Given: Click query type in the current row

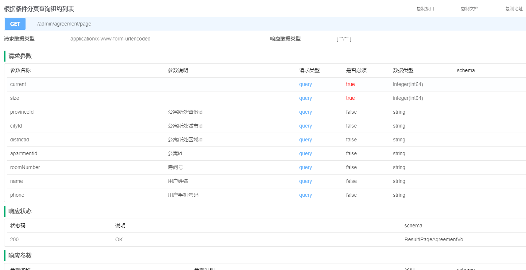Looking at the screenshot, I should point(306,84).
